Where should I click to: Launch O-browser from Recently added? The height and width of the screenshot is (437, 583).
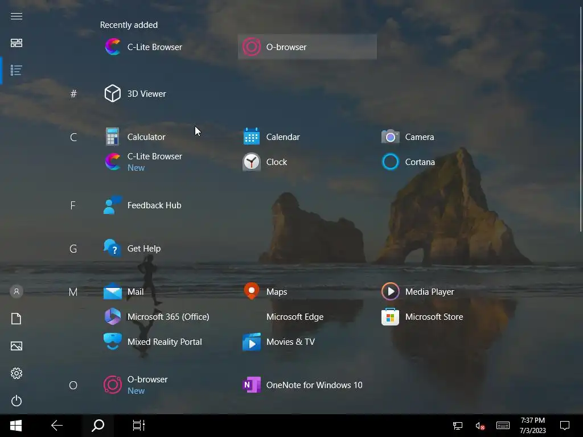[307, 47]
